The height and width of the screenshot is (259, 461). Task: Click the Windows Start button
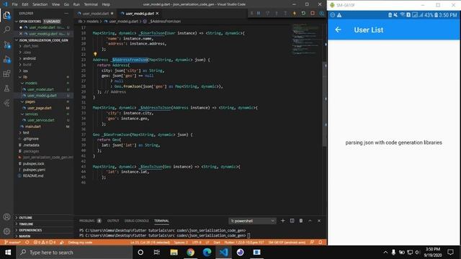tap(8, 253)
